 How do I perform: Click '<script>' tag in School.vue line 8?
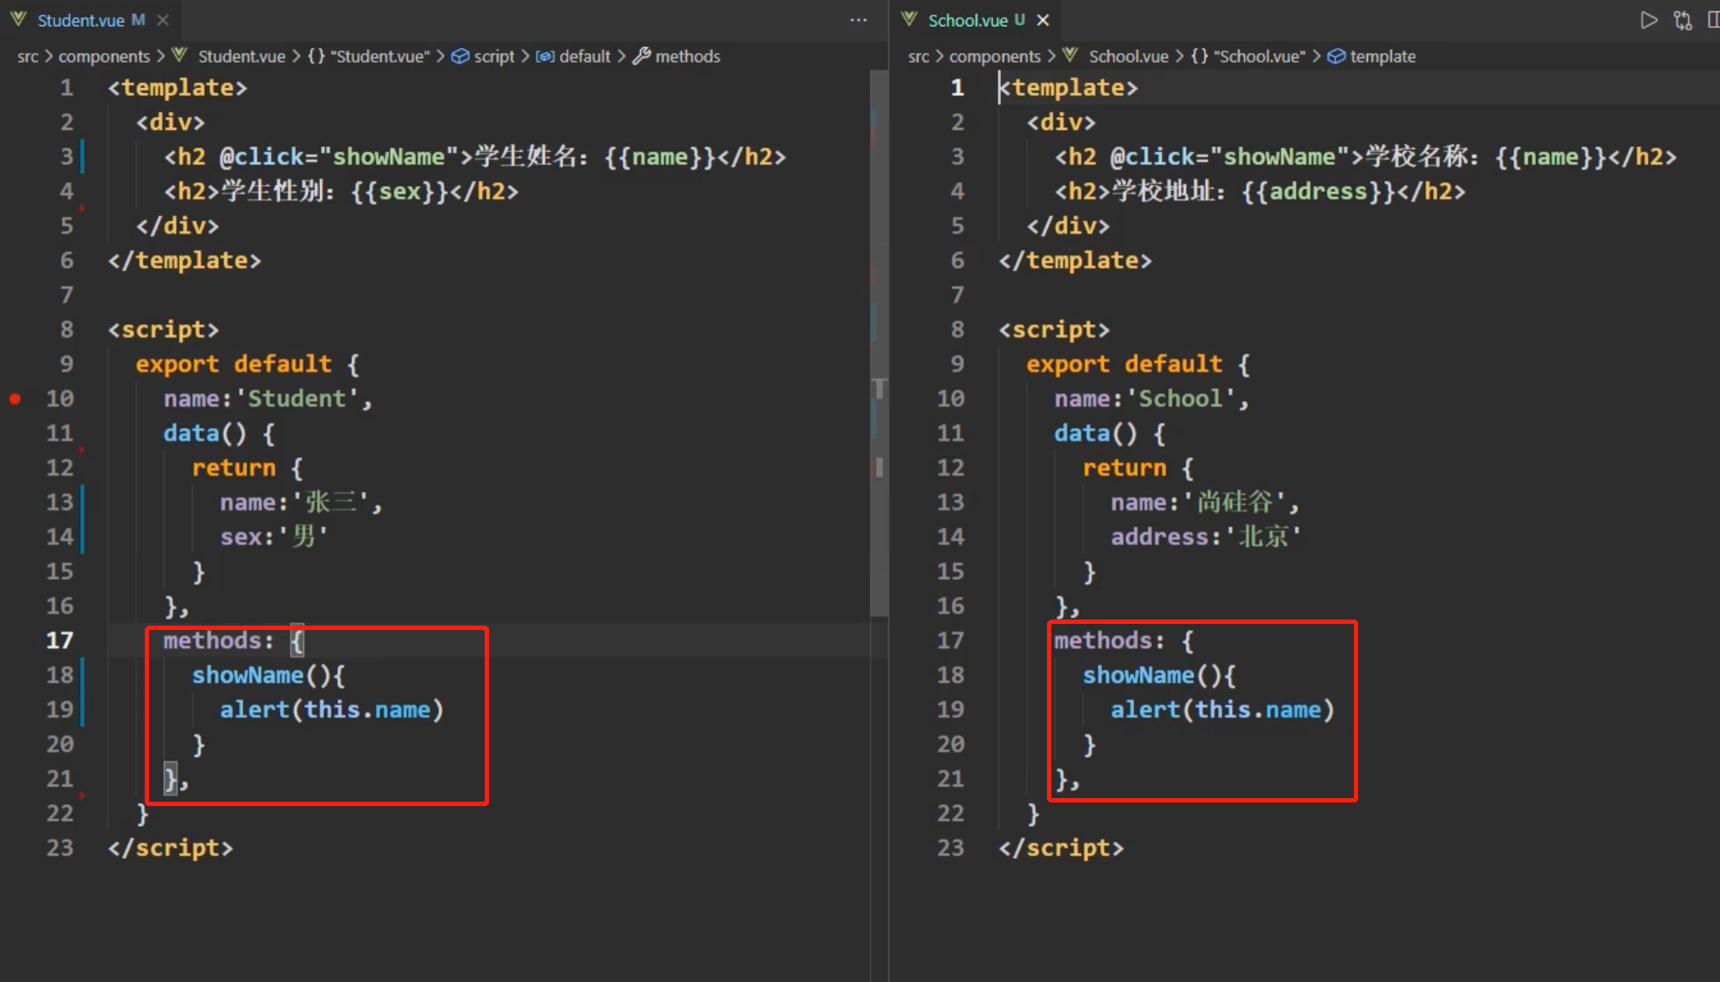click(1055, 329)
